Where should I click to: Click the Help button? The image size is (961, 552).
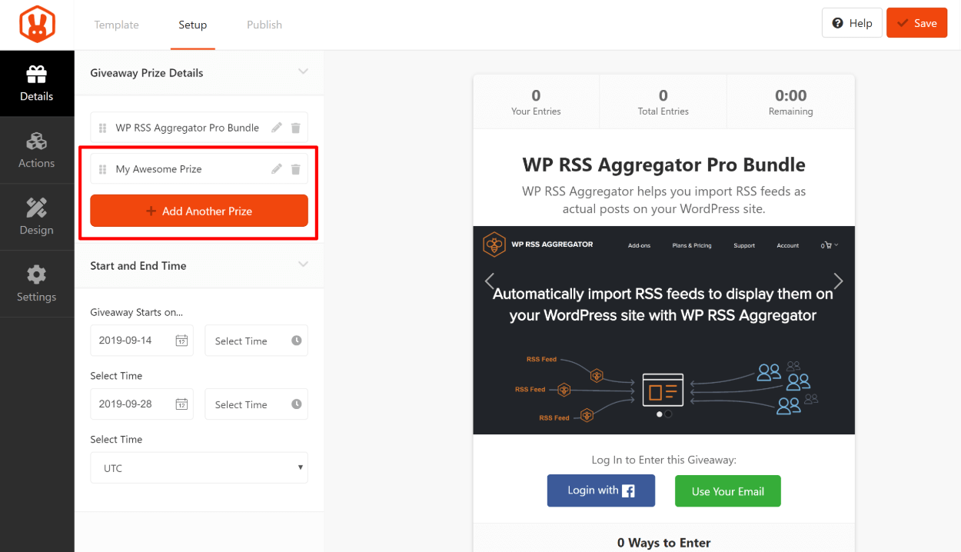(x=852, y=23)
